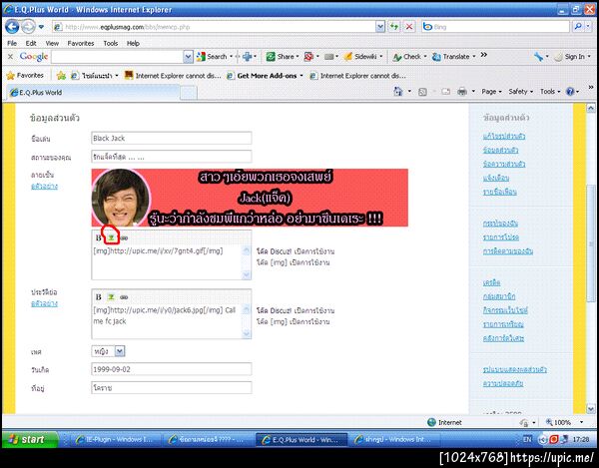
Task: Click the browser Back arrow button
Action: (12, 27)
